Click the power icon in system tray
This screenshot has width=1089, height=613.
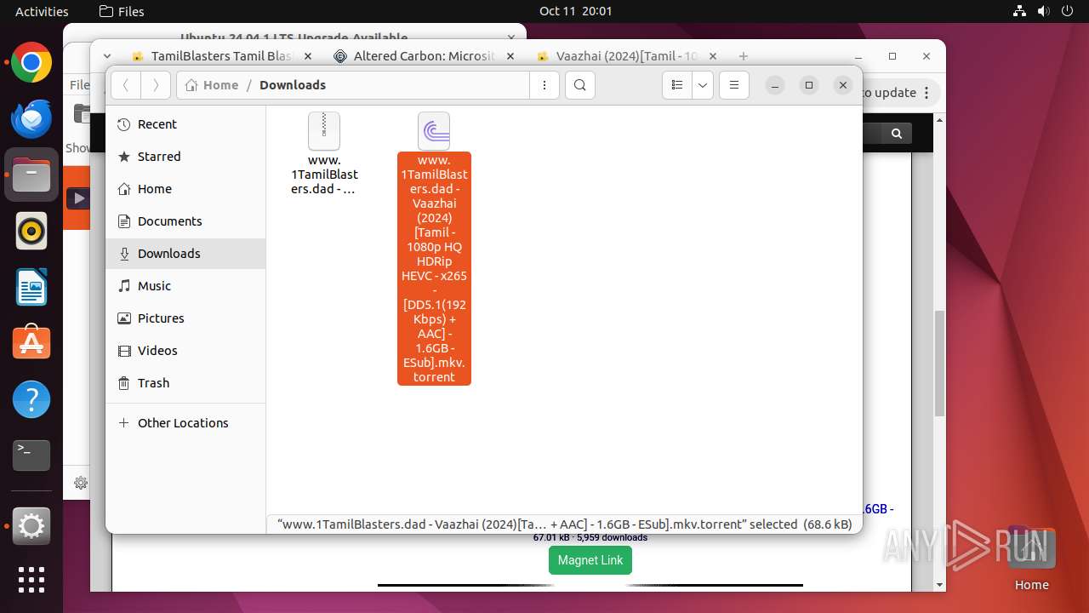pyautogui.click(x=1068, y=11)
